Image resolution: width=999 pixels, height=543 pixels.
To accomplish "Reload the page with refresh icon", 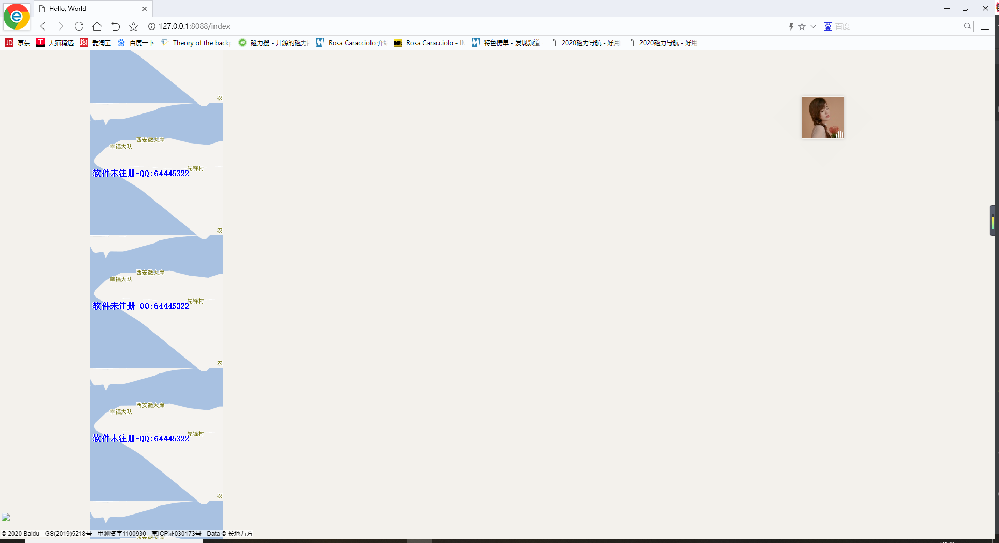I will pyautogui.click(x=79, y=26).
